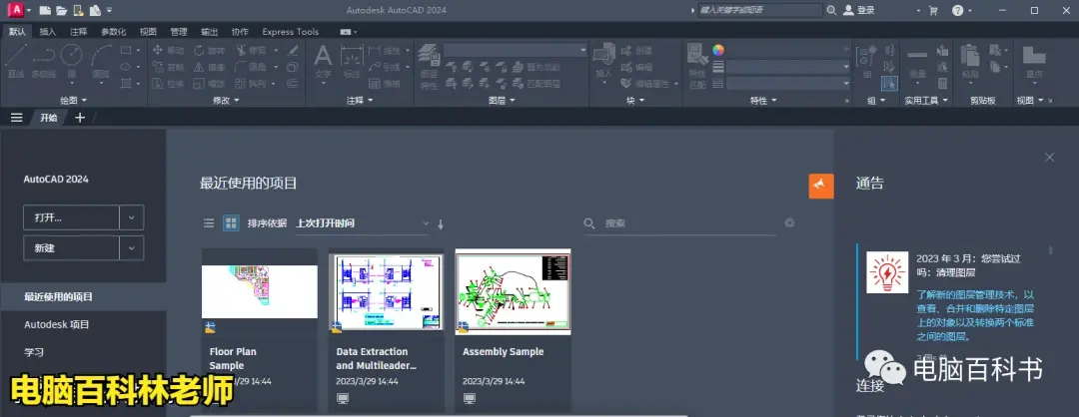This screenshot has width=1079, height=417.
Task: Open the 上次打开时间 sort dropdown
Action: click(362, 223)
